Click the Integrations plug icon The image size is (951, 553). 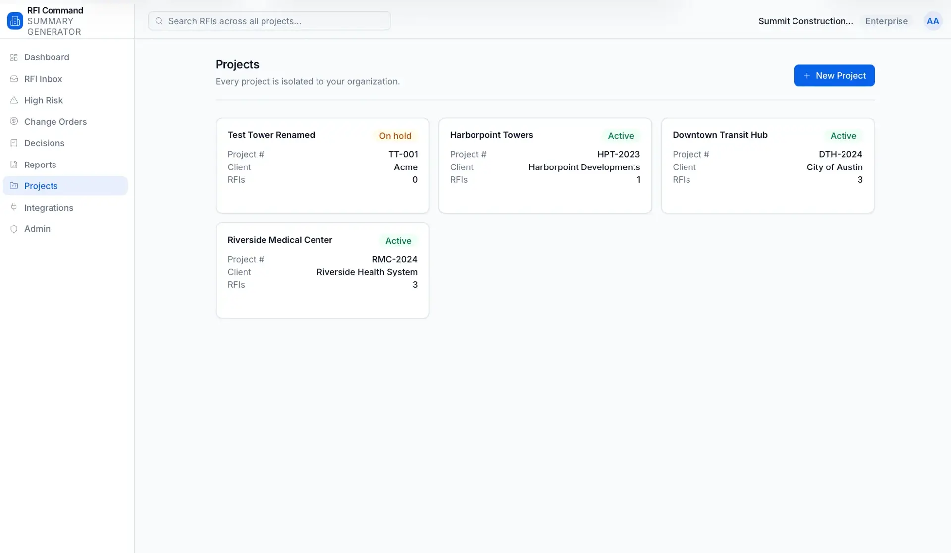pyautogui.click(x=14, y=207)
